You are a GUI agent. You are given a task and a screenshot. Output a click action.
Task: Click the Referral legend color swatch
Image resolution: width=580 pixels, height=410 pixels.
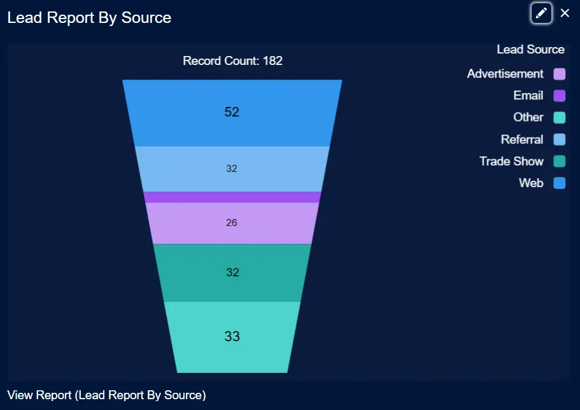coord(559,140)
